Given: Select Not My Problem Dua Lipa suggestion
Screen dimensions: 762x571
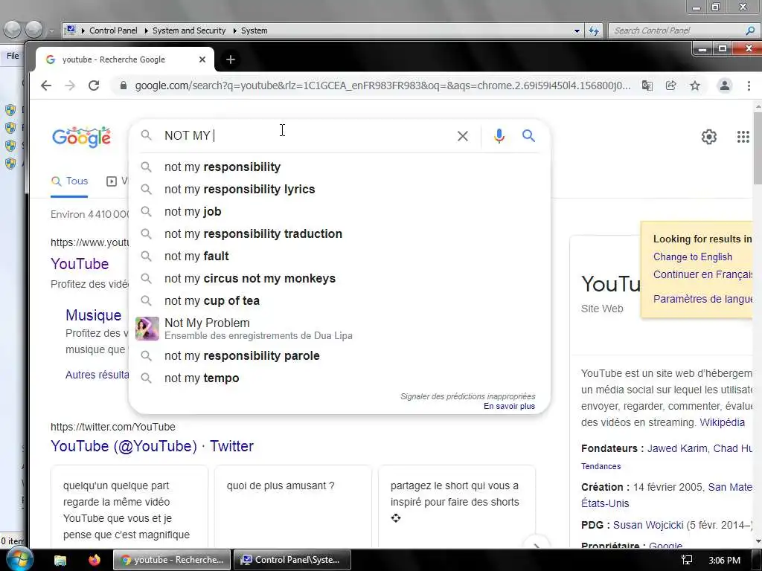Looking at the screenshot, I should [339, 329].
